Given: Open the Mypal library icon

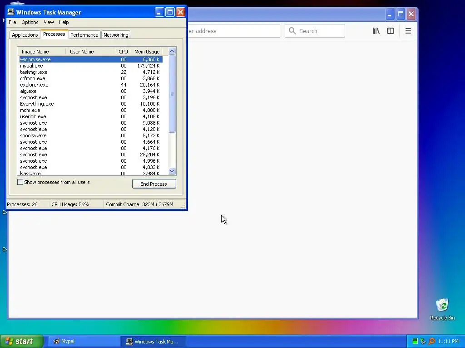Looking at the screenshot, I should (x=376, y=31).
